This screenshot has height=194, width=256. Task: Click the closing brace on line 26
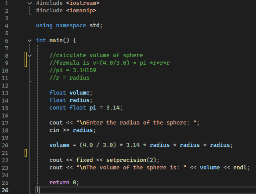(38, 190)
